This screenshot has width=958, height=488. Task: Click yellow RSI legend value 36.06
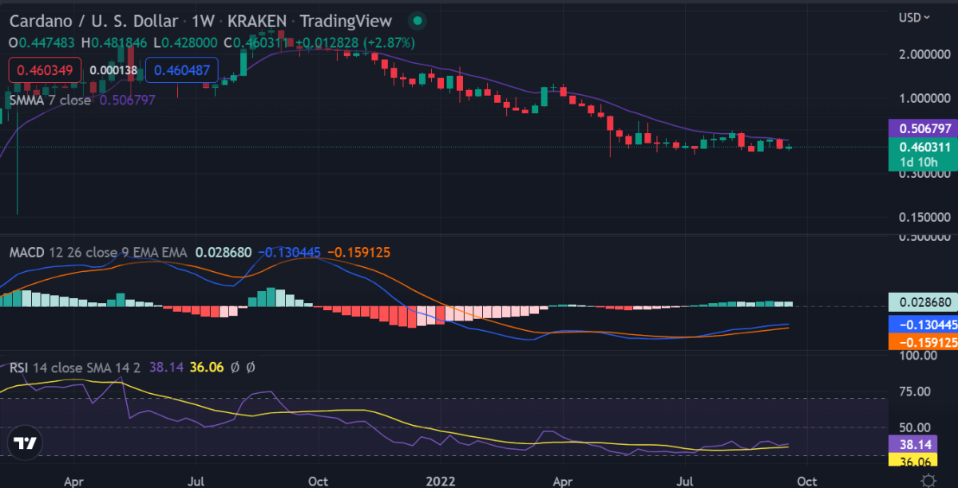[207, 368]
